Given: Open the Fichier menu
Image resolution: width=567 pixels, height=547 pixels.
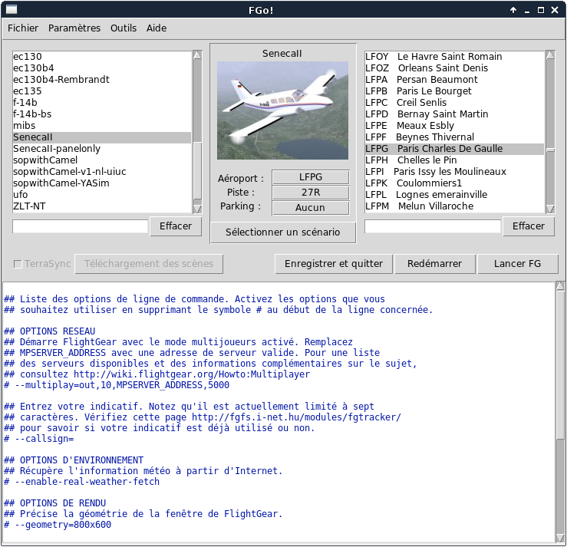Looking at the screenshot, I should tap(23, 28).
